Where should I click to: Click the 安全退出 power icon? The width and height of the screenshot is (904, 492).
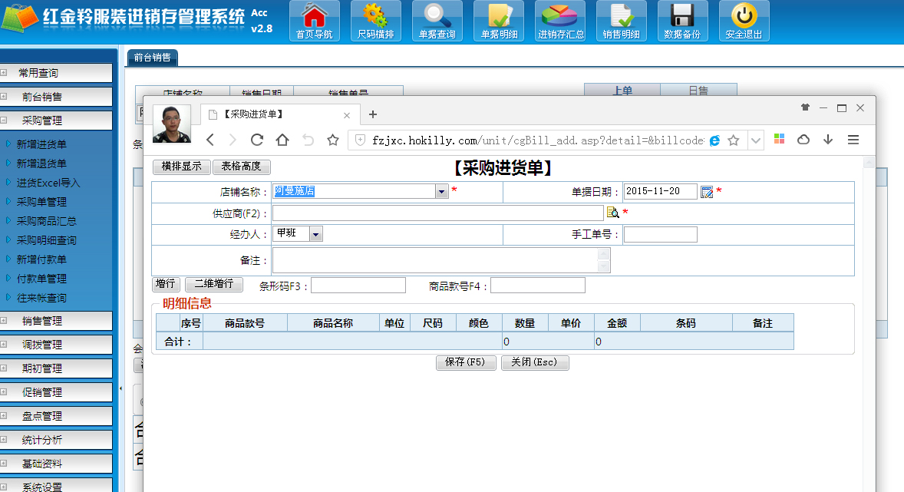point(744,17)
